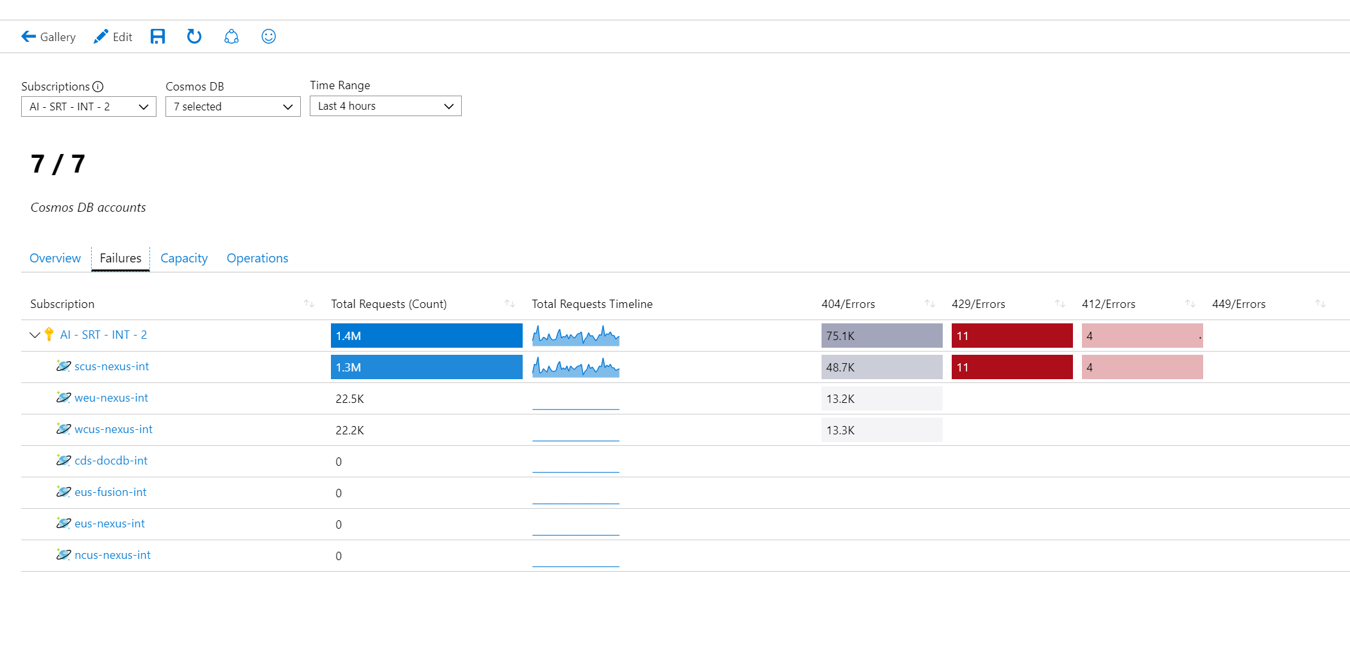Open eus-fusion-int account link
Image resolution: width=1350 pixels, height=648 pixels.
[110, 492]
